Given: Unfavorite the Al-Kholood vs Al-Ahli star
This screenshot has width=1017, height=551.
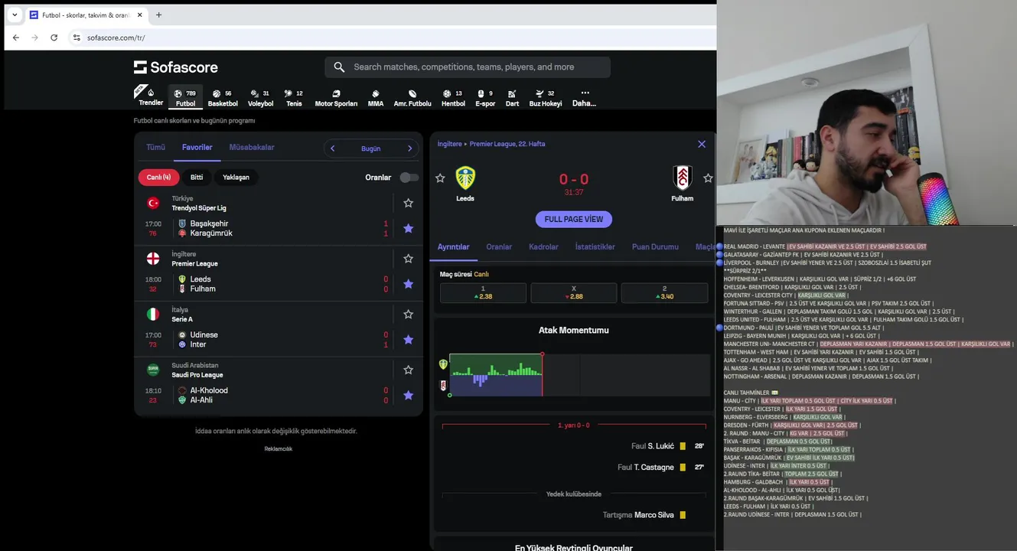Looking at the screenshot, I should click(408, 395).
